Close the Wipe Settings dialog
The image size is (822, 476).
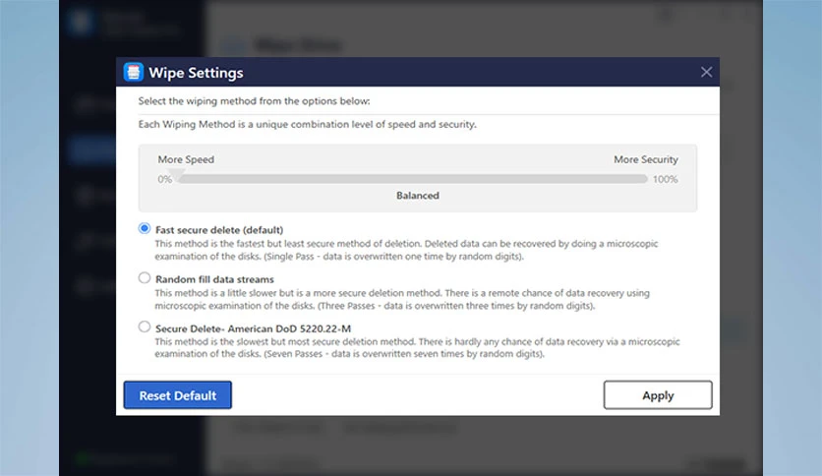(706, 72)
